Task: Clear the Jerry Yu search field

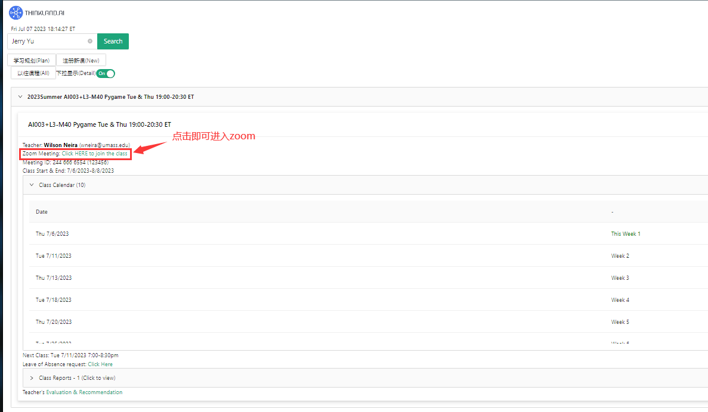Action: tap(90, 42)
